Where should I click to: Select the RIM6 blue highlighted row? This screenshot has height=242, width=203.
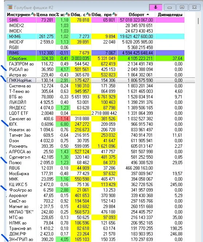[x=95, y=53]
